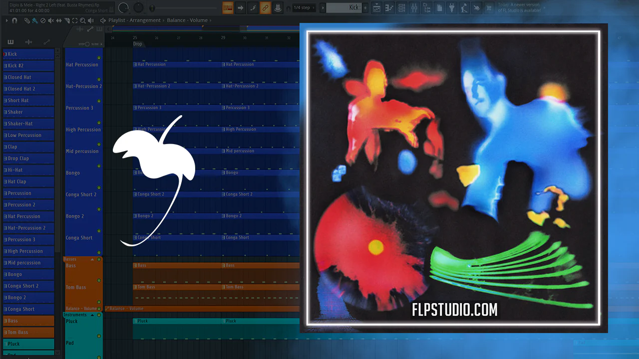639x359 pixels.
Task: Open the Playlist window icon
Action: click(377, 7)
